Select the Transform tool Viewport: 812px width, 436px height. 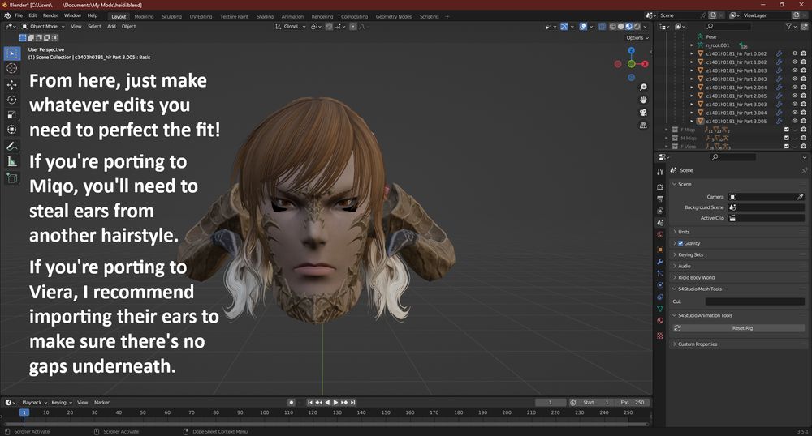pyautogui.click(x=12, y=130)
